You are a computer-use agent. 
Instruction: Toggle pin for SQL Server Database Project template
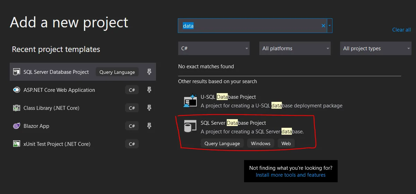[x=149, y=72]
